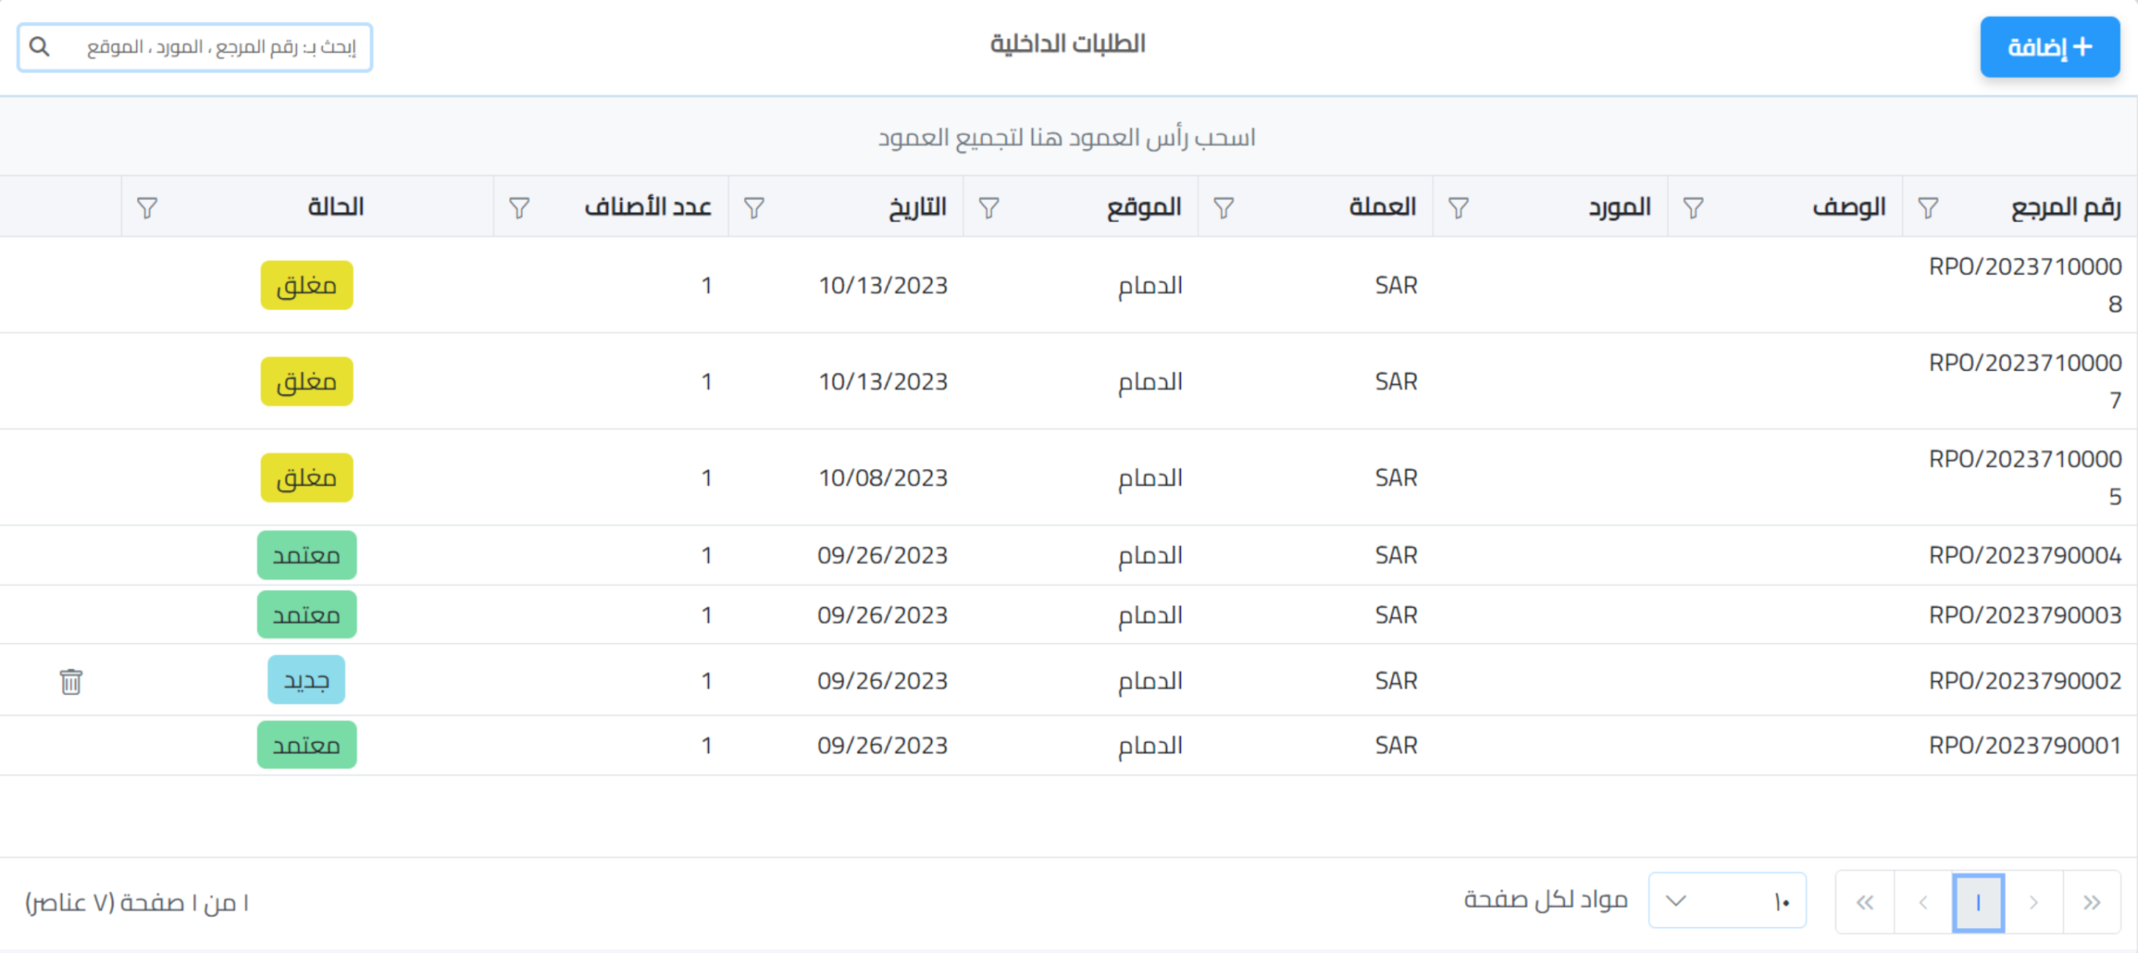Image resolution: width=2138 pixels, height=953 pixels.
Task: Click the إضافة add button
Action: pos(2049,47)
